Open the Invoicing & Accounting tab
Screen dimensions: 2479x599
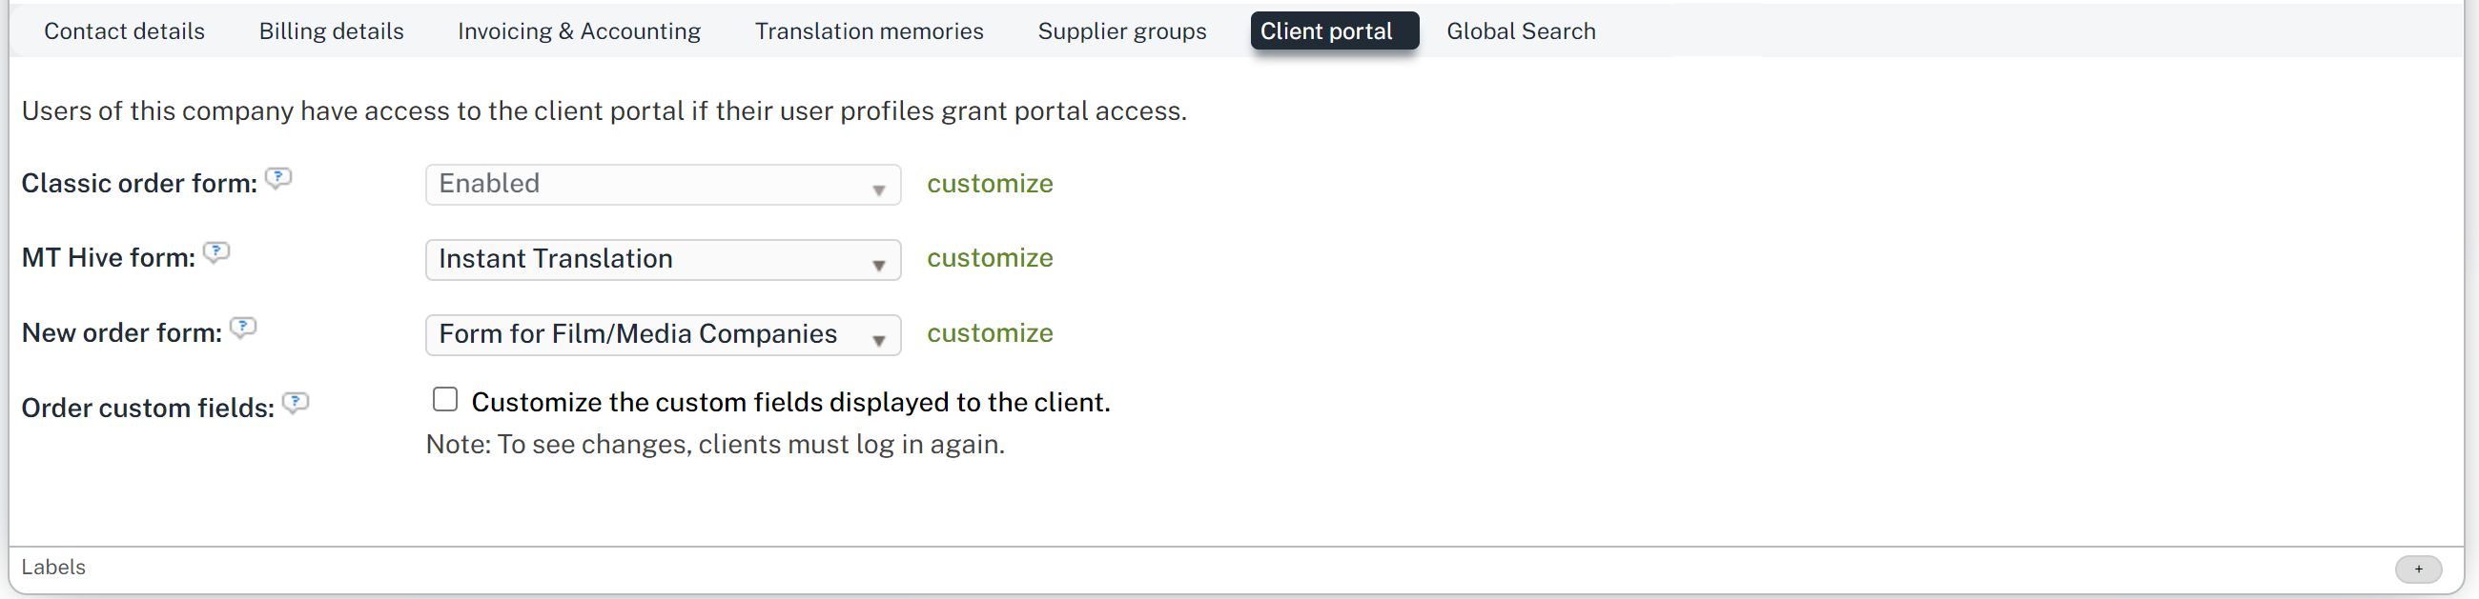pyautogui.click(x=579, y=30)
